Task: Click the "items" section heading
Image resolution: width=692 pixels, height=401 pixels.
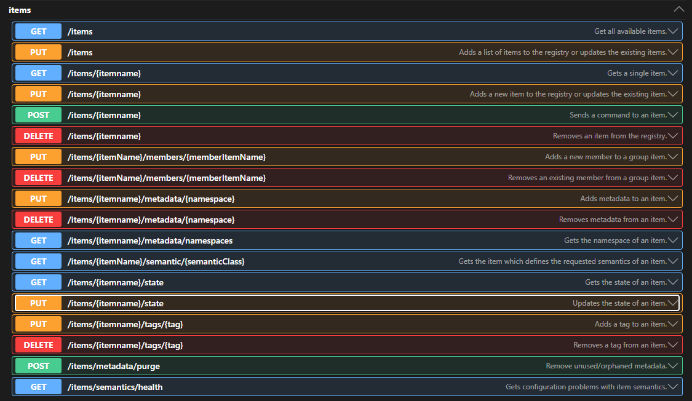Action: point(20,10)
